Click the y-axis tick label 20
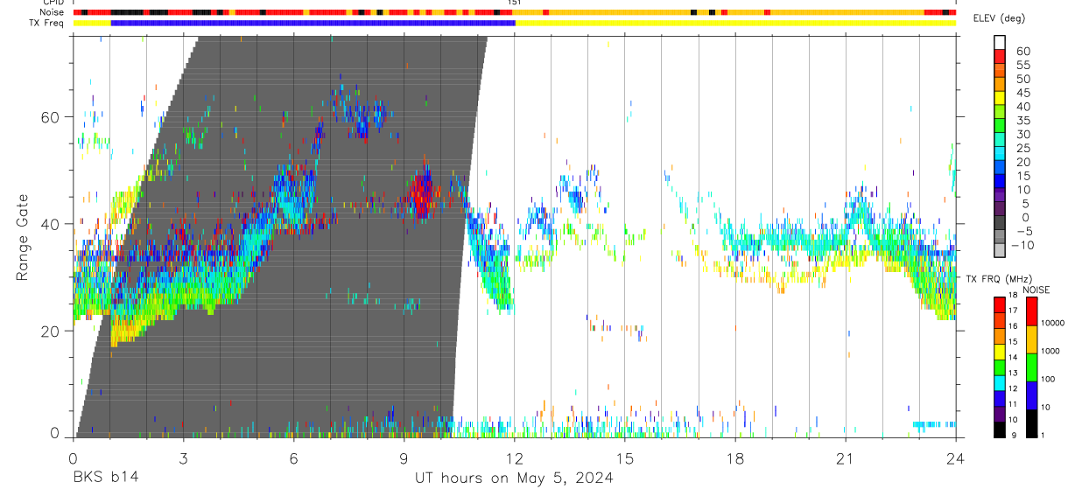 click(x=51, y=331)
